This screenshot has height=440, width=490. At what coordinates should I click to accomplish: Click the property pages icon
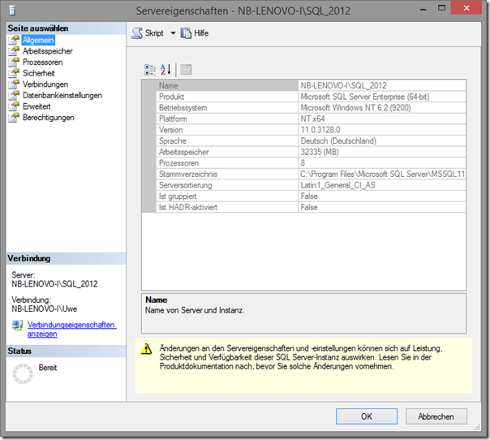(x=186, y=70)
